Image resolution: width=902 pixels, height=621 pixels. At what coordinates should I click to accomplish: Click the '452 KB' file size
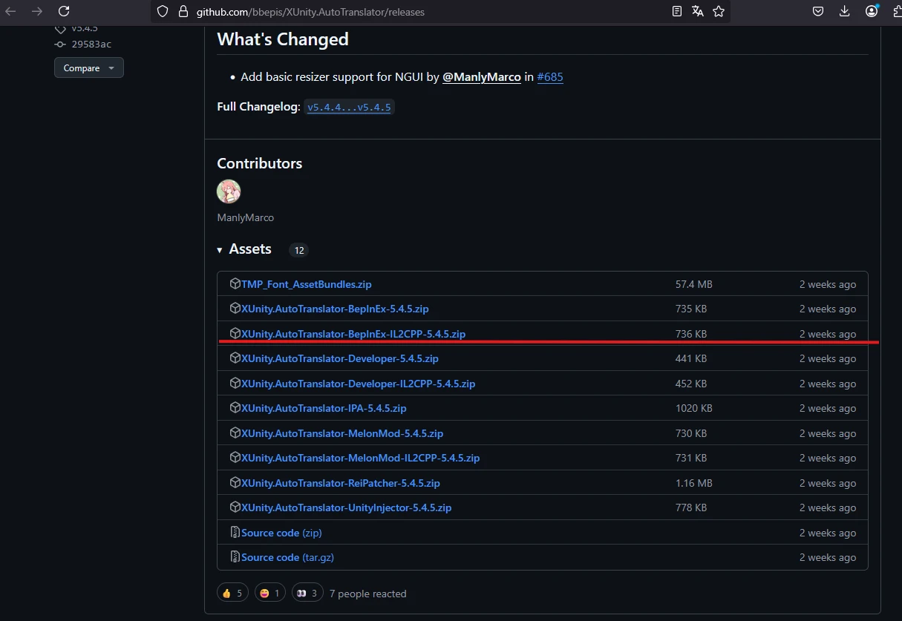pos(691,384)
